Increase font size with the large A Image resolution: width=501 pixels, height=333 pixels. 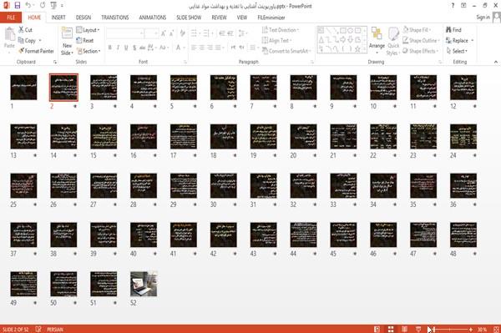pyautogui.click(x=164, y=33)
